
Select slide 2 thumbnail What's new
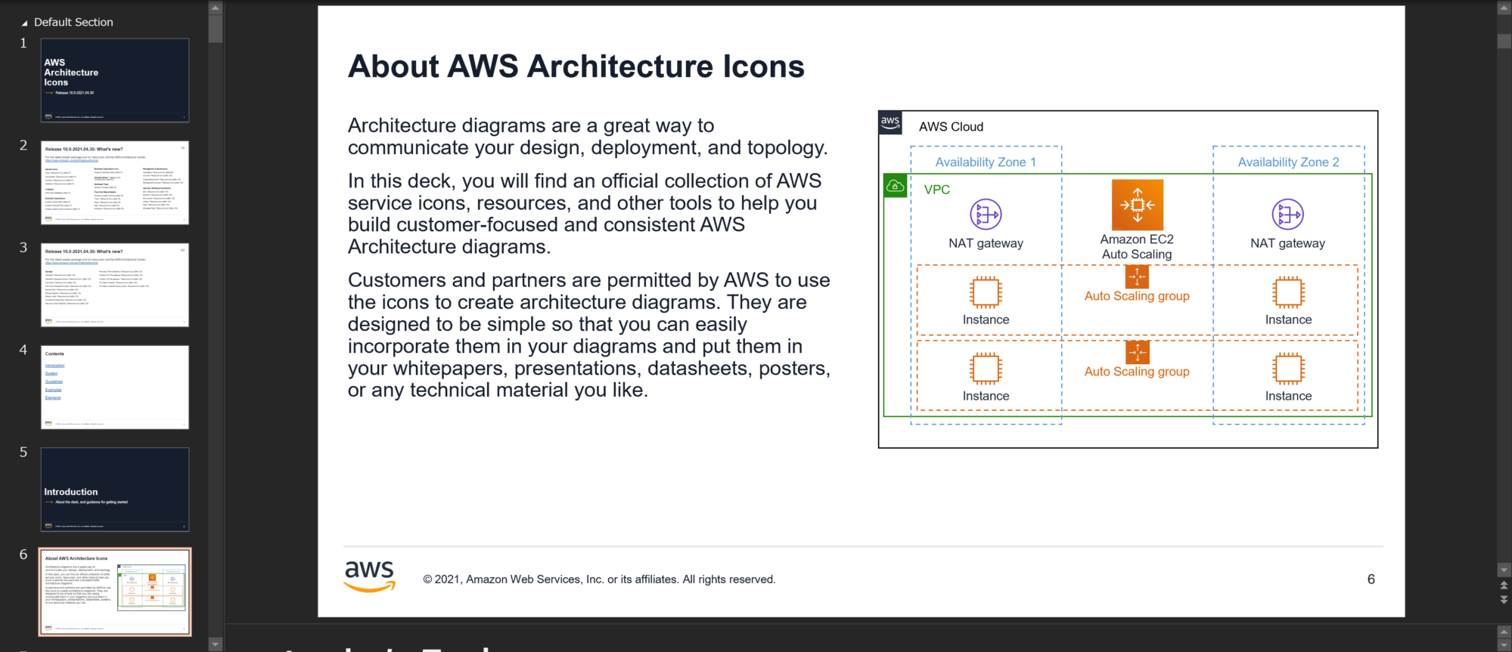pos(115,182)
